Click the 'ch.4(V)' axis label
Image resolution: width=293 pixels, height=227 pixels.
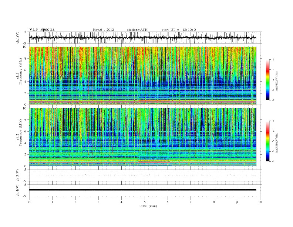(x=18, y=190)
